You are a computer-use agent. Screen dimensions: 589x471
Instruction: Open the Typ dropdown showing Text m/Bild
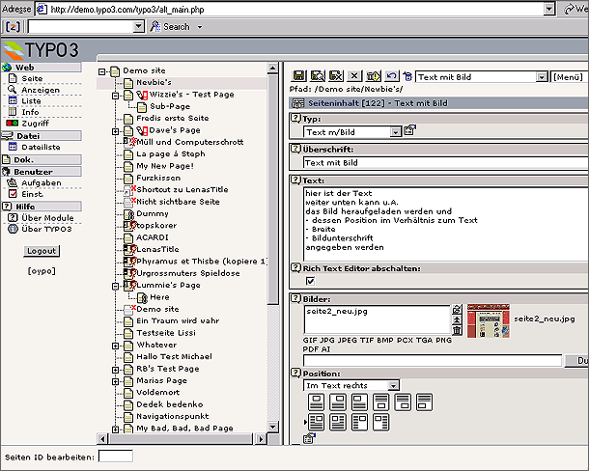(x=352, y=132)
